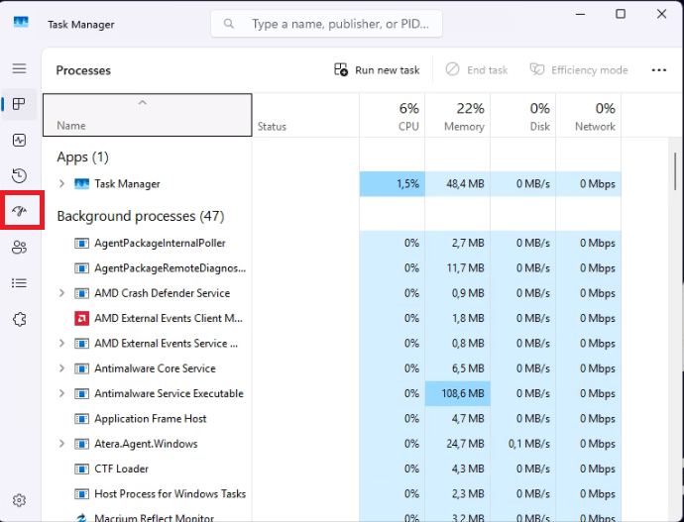Viewport: 684px width, 522px height.
Task: Click the 108,6 MB memory cell
Action: 458,393
